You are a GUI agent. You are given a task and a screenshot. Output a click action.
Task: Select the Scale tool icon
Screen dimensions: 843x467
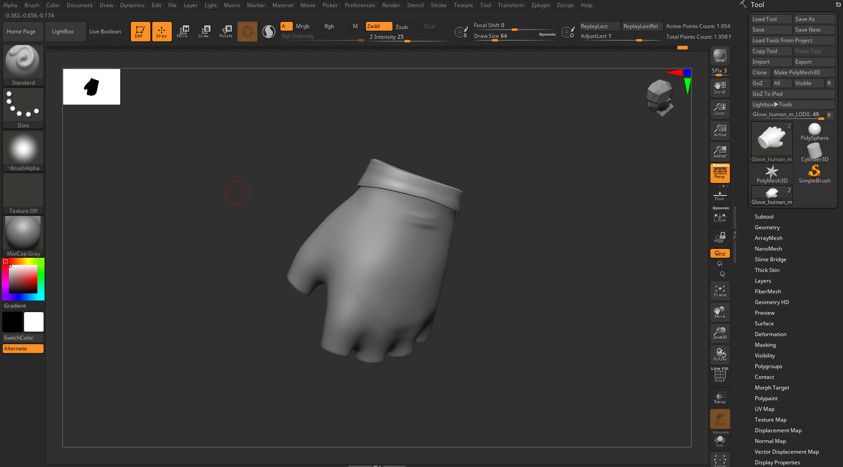204,32
